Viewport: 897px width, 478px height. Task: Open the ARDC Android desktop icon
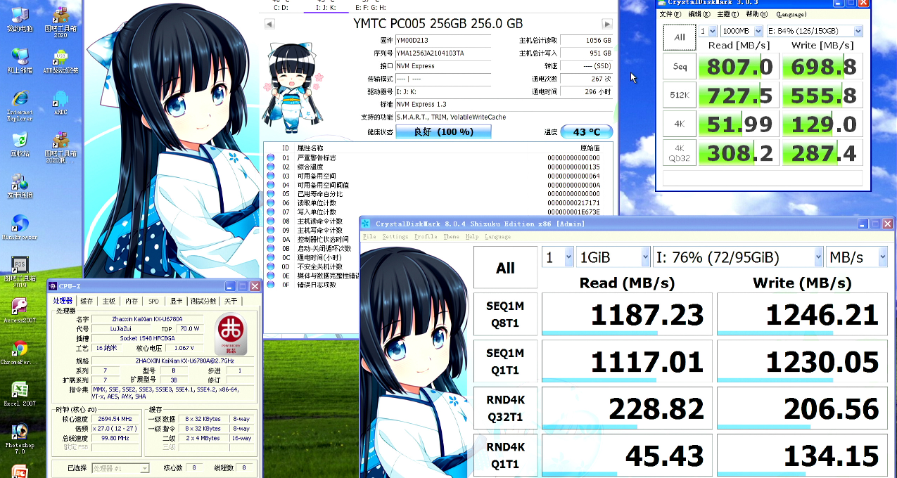[x=61, y=102]
